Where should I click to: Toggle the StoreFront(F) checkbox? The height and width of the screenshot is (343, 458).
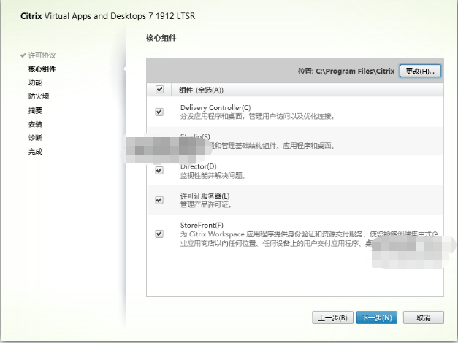(x=159, y=234)
